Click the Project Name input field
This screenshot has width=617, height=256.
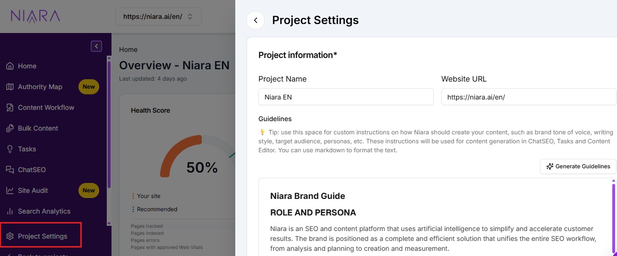(346, 97)
